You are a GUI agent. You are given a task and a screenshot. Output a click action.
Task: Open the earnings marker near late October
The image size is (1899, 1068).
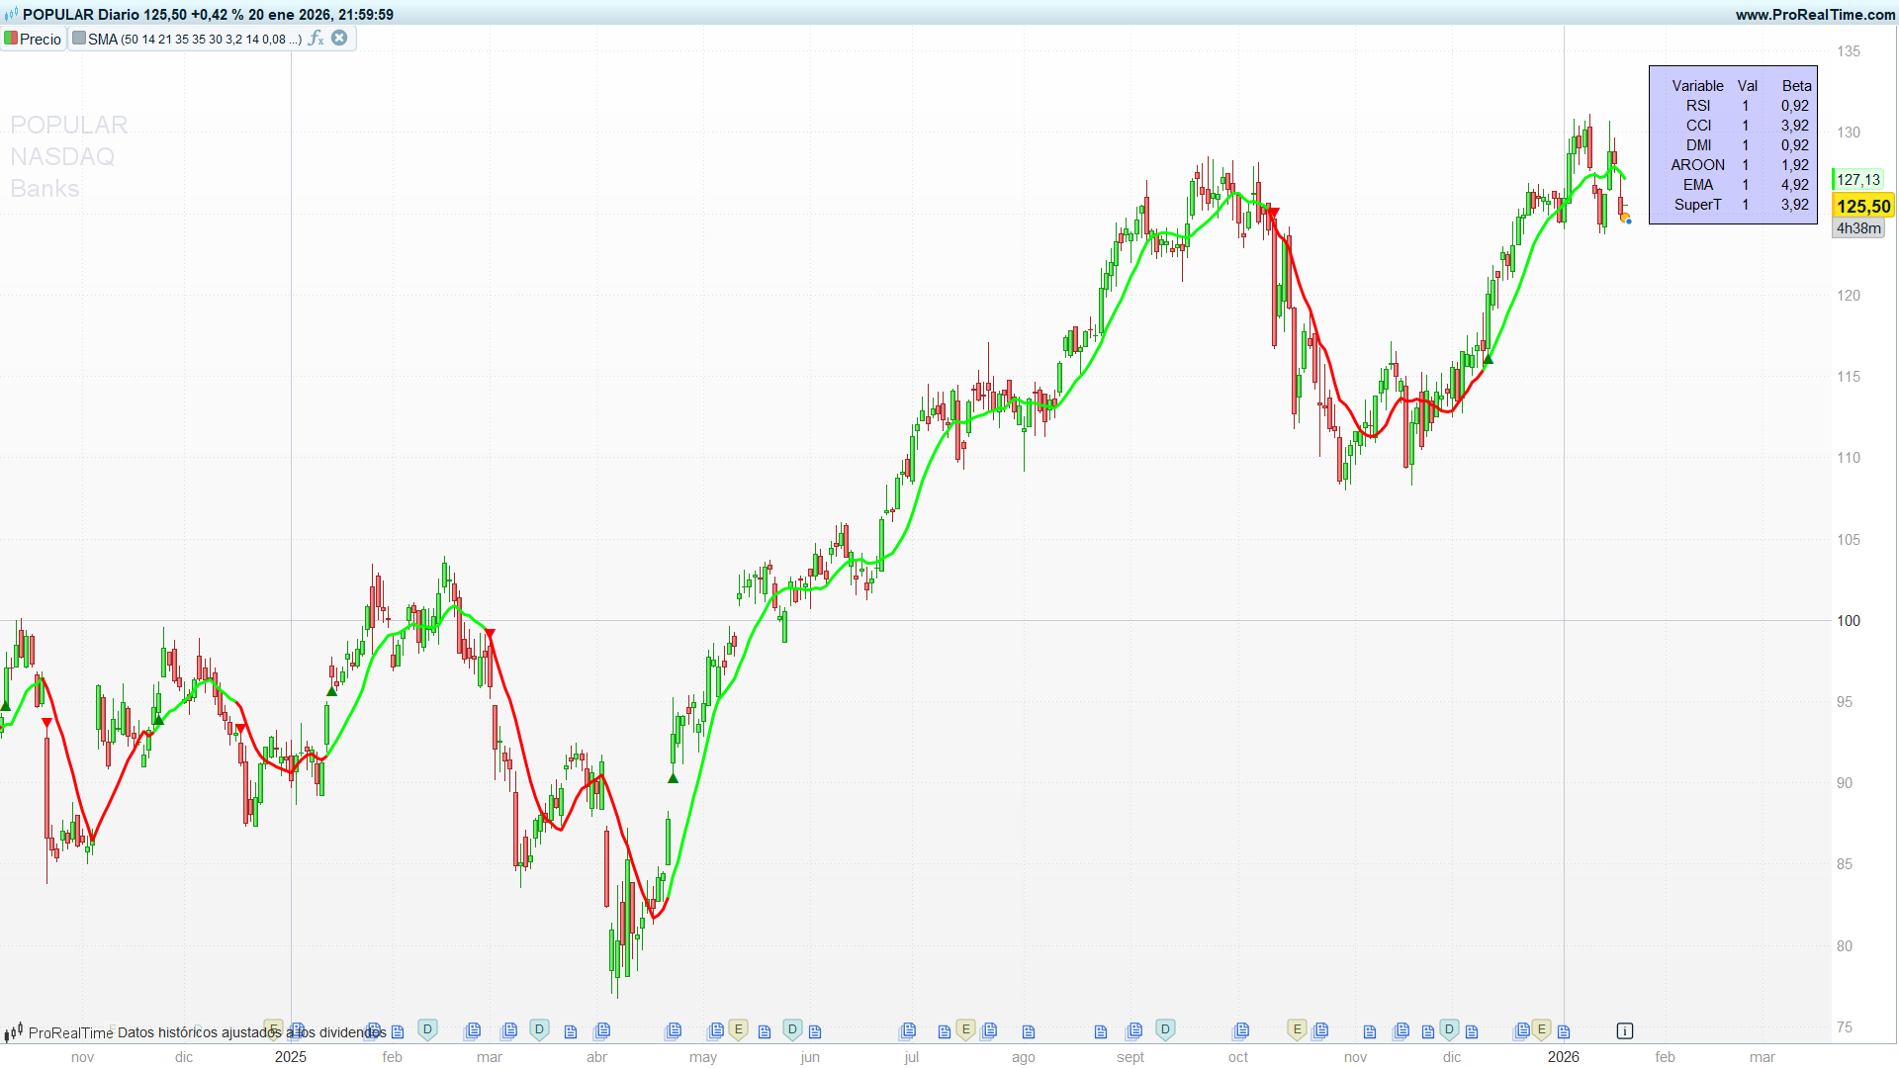pos(1297,1029)
